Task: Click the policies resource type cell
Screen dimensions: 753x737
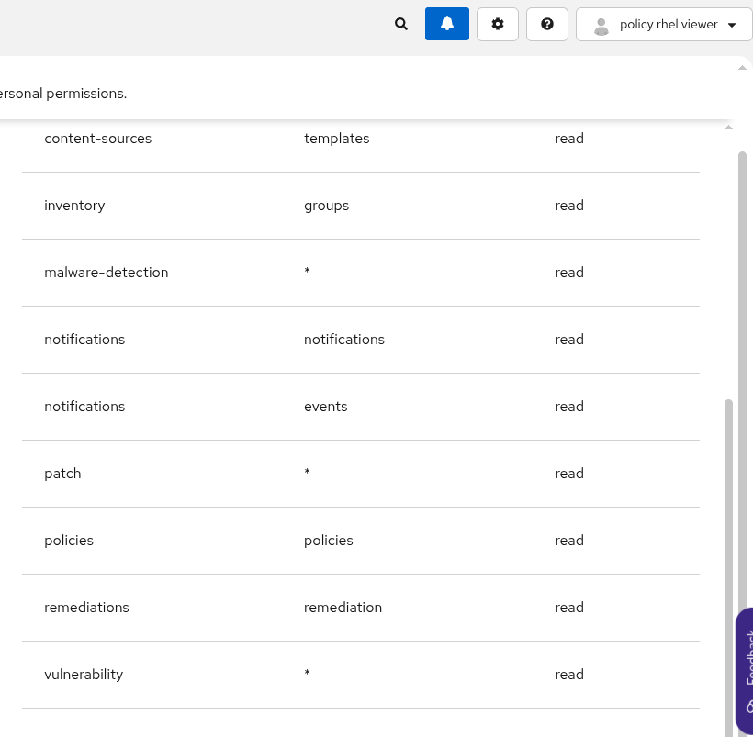Action: coord(329,541)
